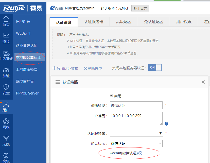Remove the wechat(微信认证) tag with its x icon
This screenshot has width=210, height=163.
point(141,153)
